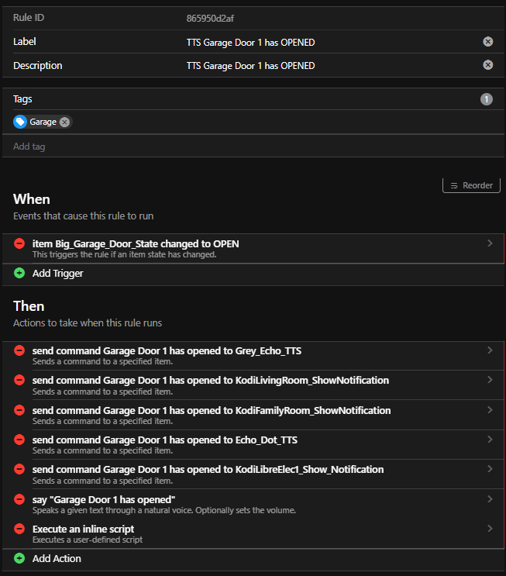Image resolution: width=506 pixels, height=576 pixels.
Task: Click the green Add Trigger plus icon
Action: point(19,273)
